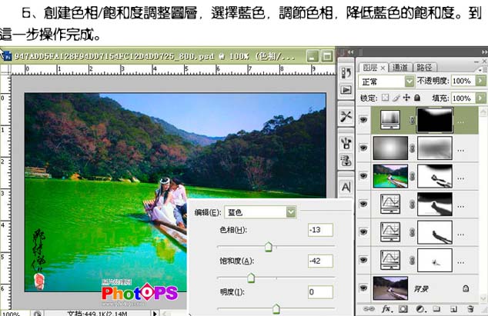Image resolution: width=488 pixels, height=316 pixels.
Task: Expand the opacity slider arrow
Action: [x=481, y=81]
